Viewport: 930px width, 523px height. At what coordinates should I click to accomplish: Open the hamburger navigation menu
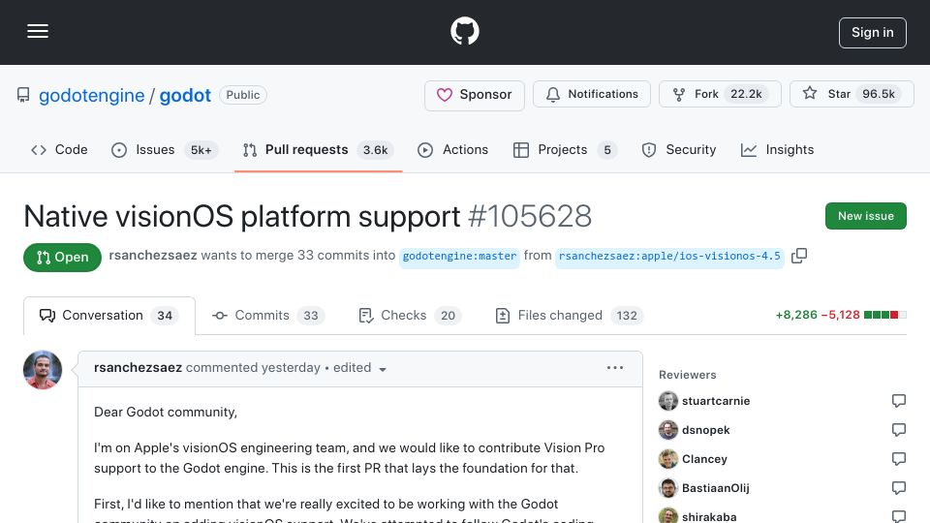click(x=38, y=31)
